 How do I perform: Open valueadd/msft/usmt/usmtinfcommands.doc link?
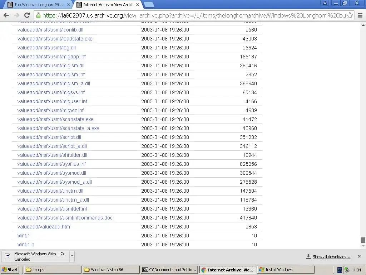coord(65,218)
